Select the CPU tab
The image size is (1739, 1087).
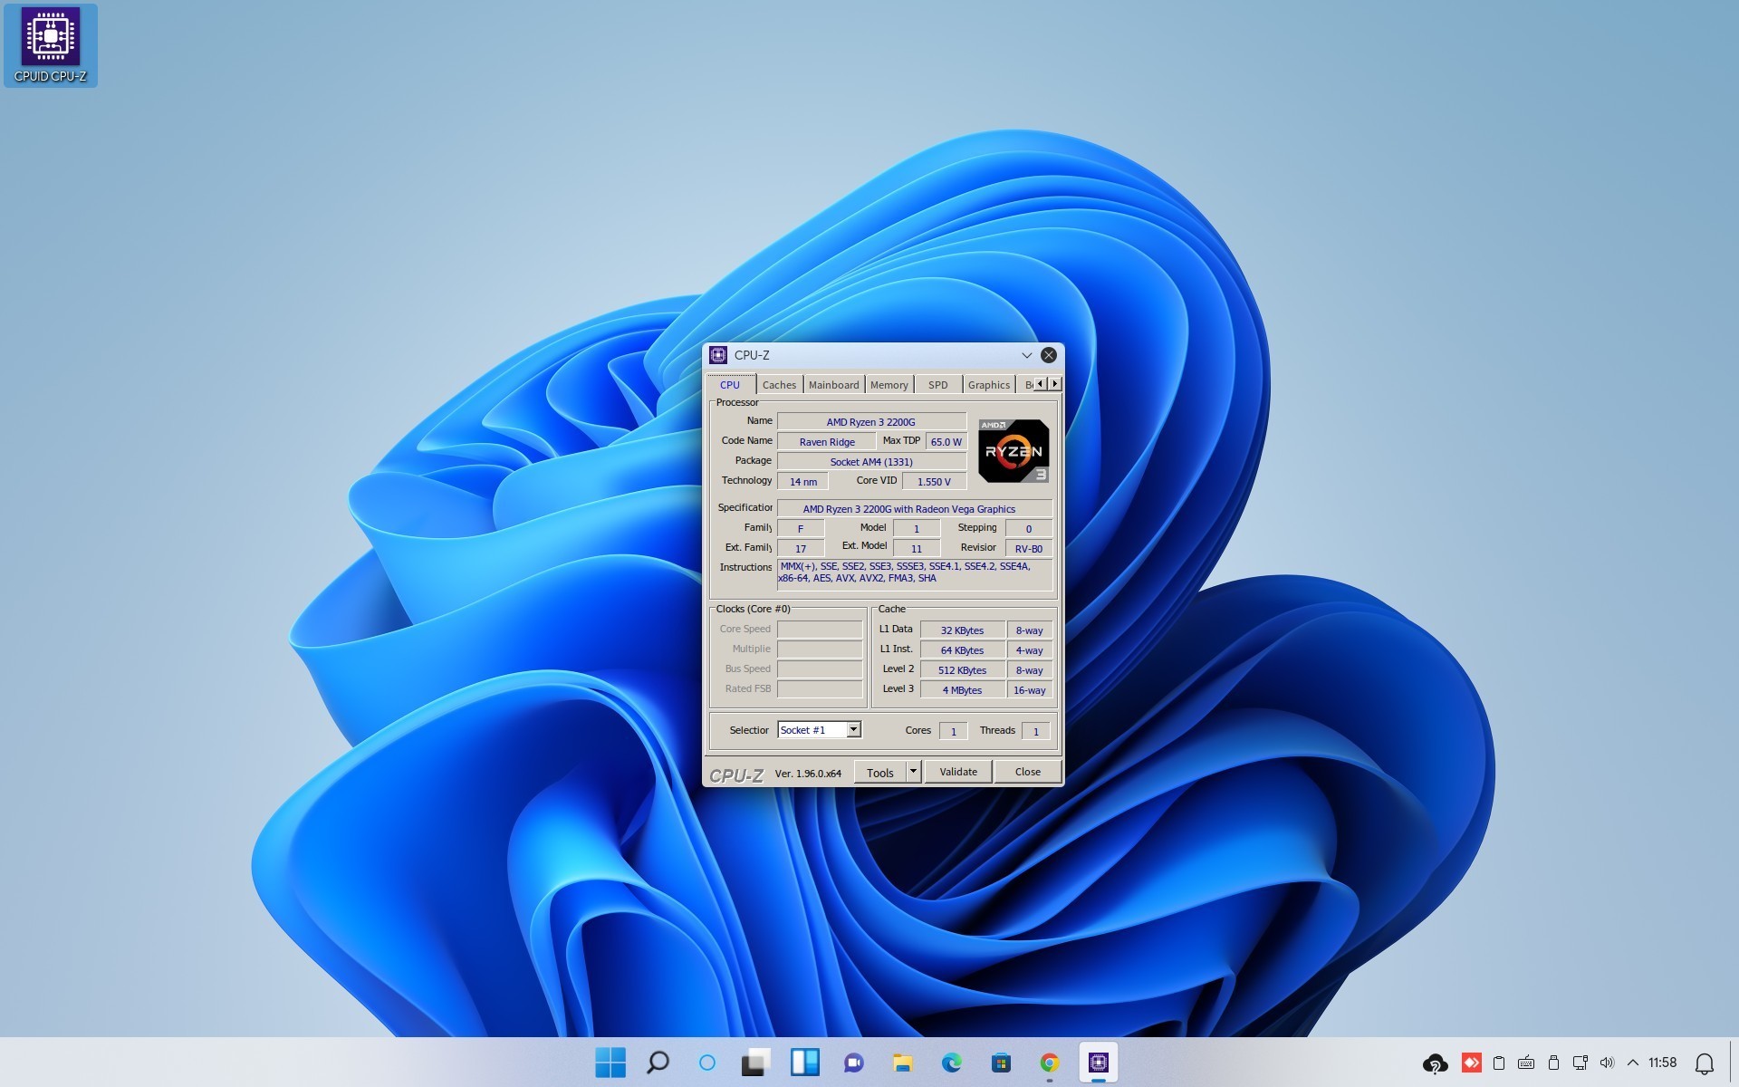(x=730, y=385)
